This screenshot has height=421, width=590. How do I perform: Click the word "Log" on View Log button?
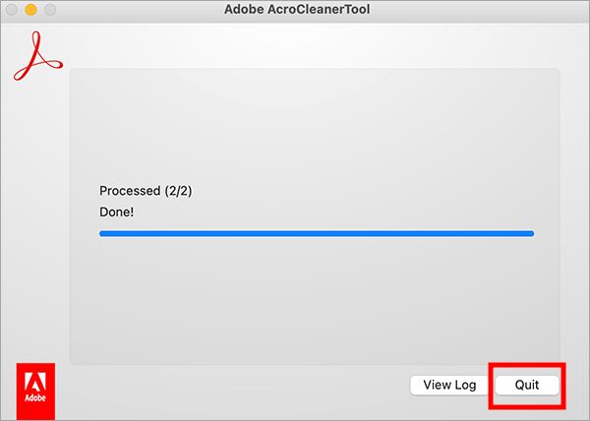click(x=463, y=385)
